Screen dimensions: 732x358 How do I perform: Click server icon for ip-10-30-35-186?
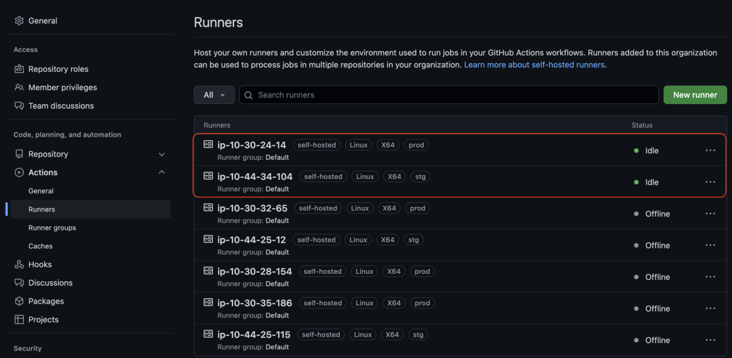(x=208, y=303)
